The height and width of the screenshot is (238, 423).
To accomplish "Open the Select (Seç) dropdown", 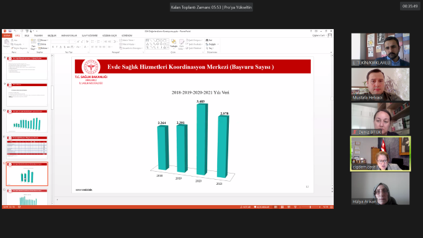I will point(210,48).
